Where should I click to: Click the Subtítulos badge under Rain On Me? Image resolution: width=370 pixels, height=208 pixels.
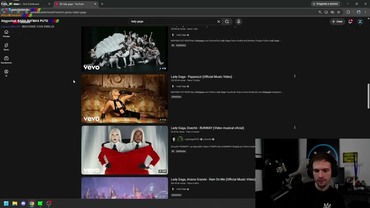[176, 195]
